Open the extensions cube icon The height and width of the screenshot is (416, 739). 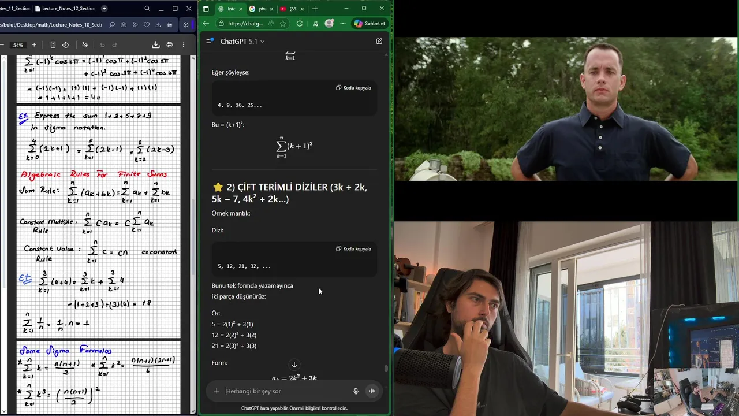coord(185,25)
